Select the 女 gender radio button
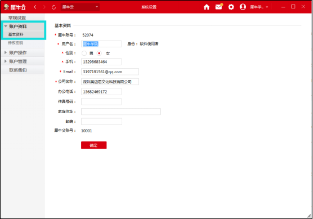This screenshot has height=219, width=313. (x=99, y=53)
